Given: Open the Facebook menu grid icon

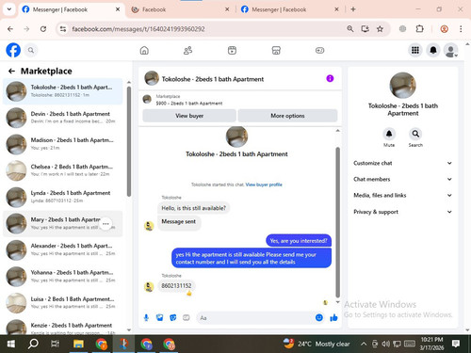Looking at the screenshot, I should (x=415, y=50).
